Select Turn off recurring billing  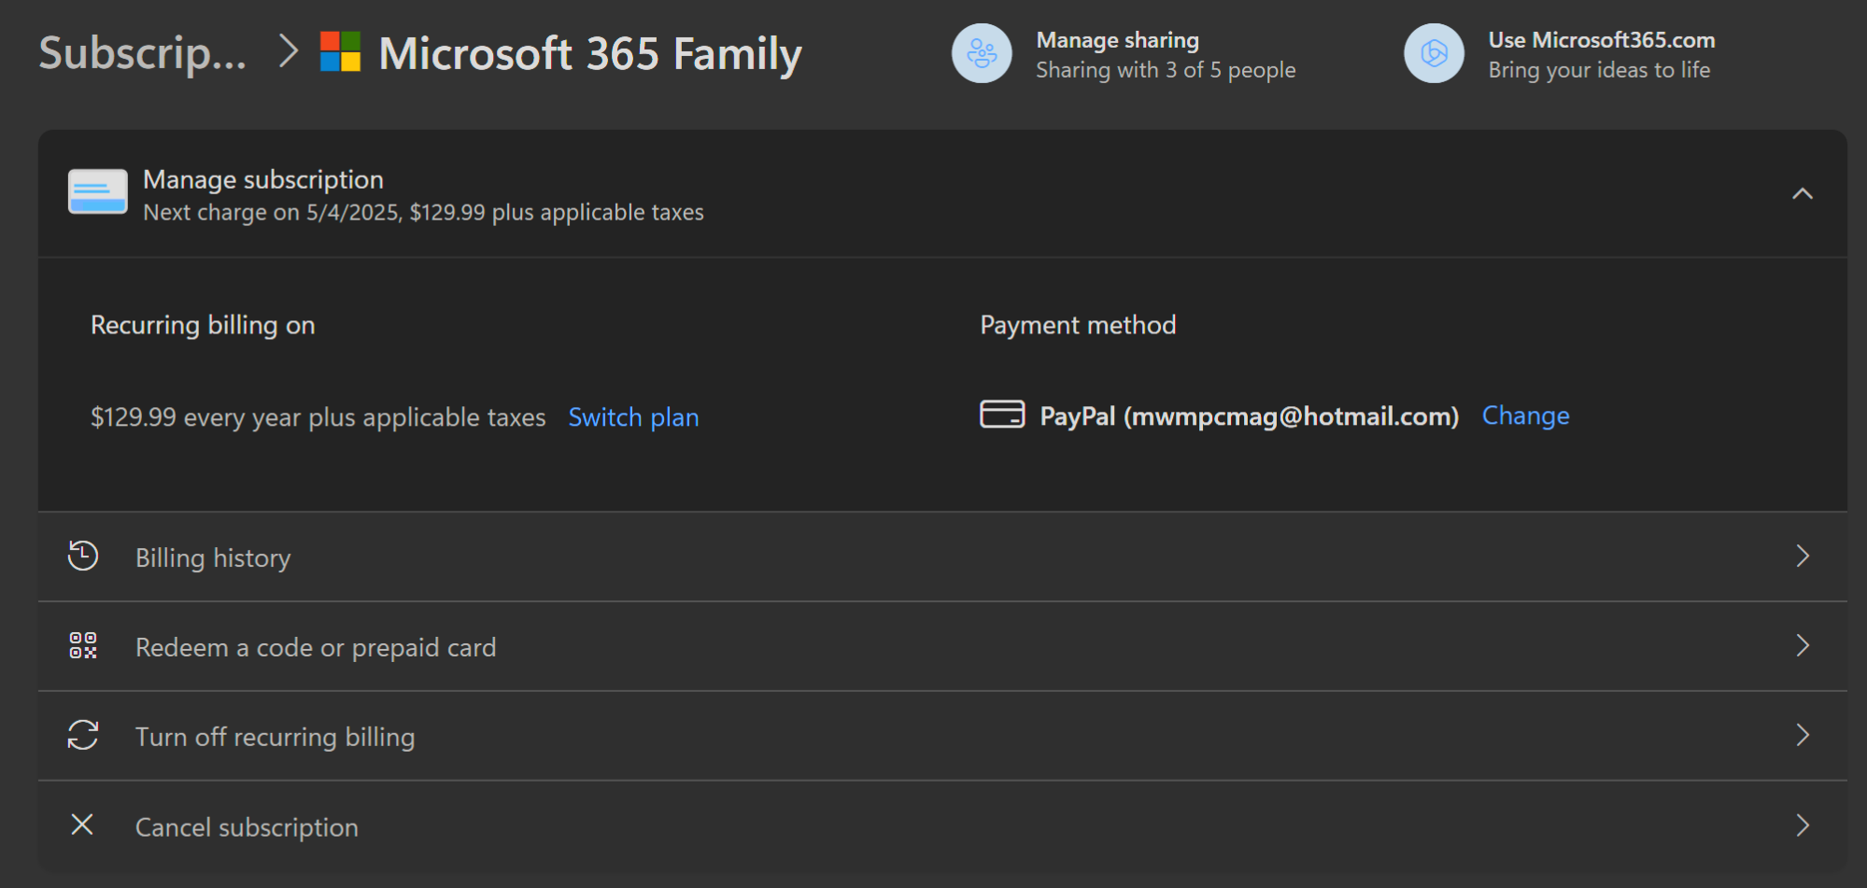276,736
